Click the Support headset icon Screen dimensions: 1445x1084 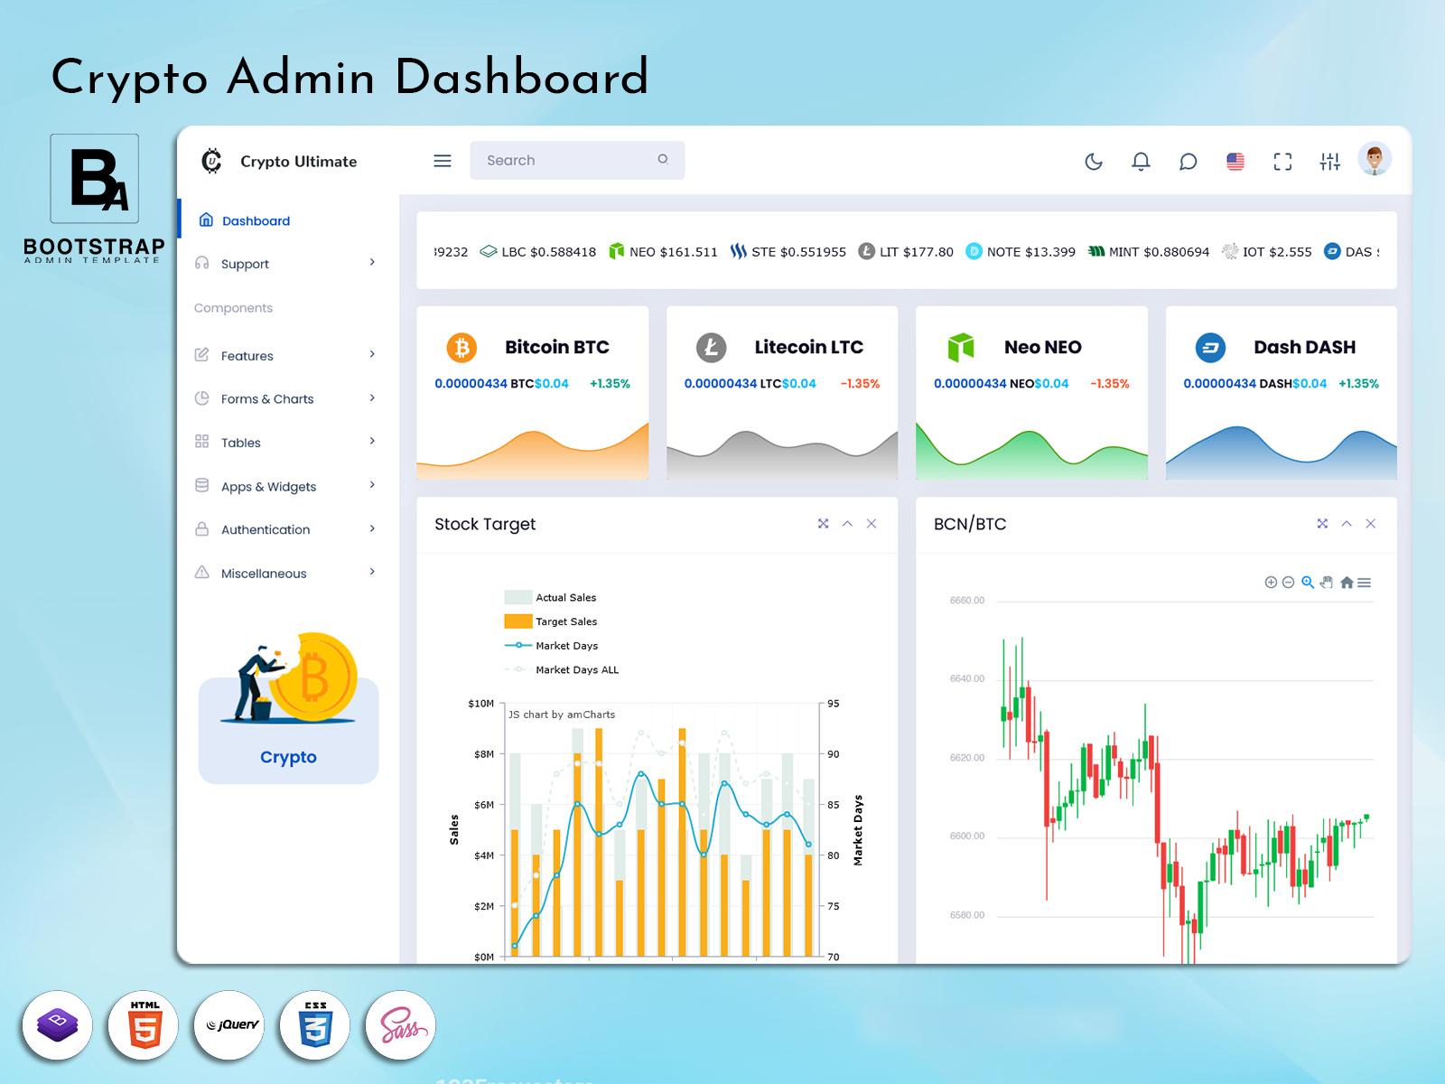pos(202,263)
